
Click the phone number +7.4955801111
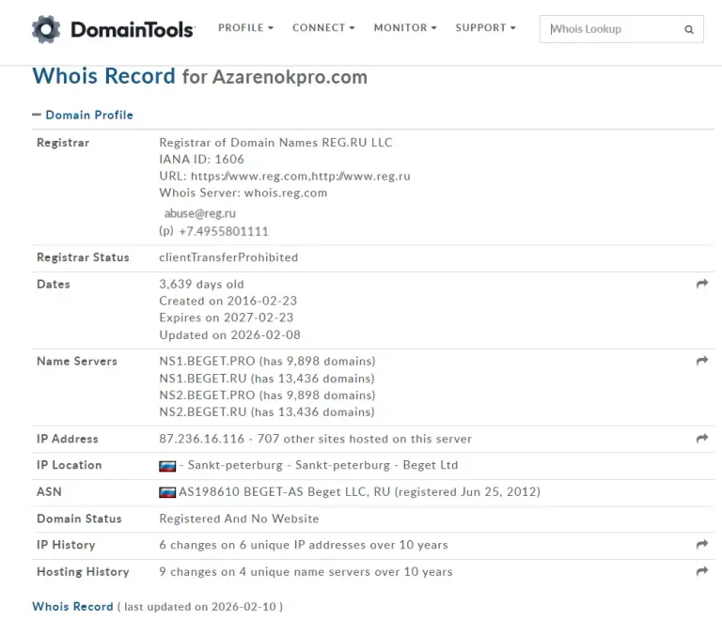coord(224,231)
